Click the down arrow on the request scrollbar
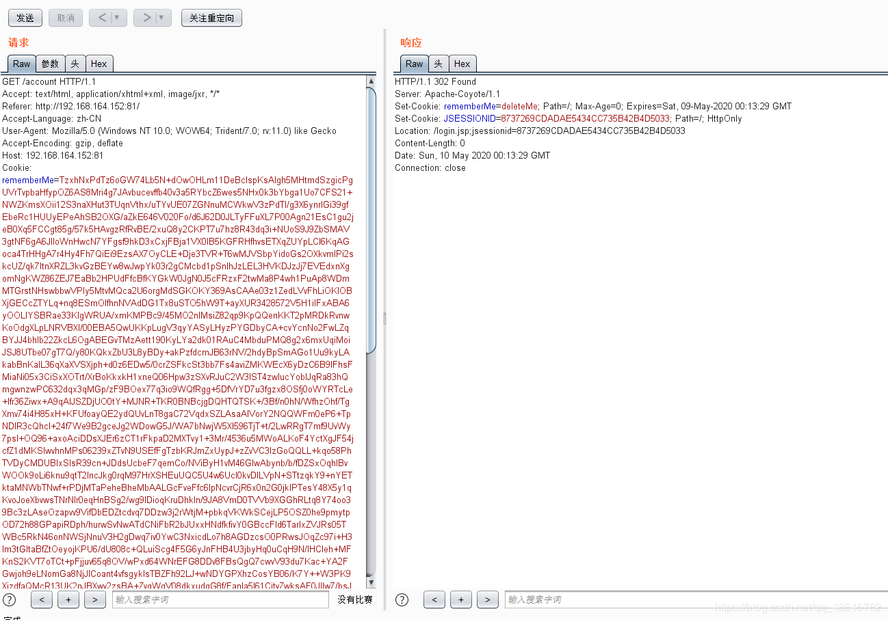The width and height of the screenshot is (888, 620). click(x=371, y=582)
